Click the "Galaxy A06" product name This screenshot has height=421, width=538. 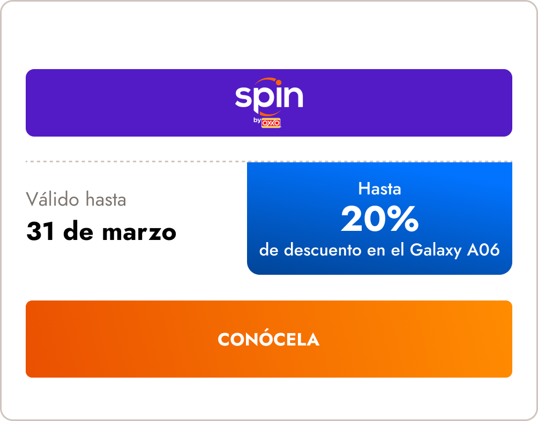455,250
